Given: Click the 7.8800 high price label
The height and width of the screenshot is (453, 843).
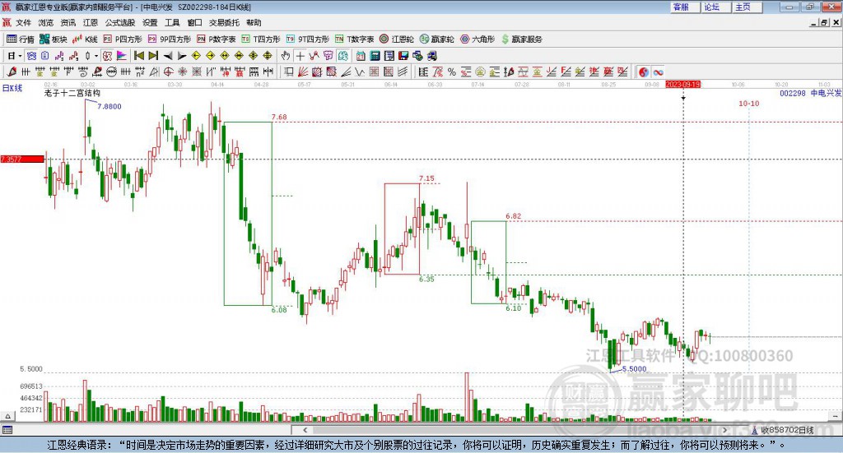Looking at the screenshot, I should [109, 106].
